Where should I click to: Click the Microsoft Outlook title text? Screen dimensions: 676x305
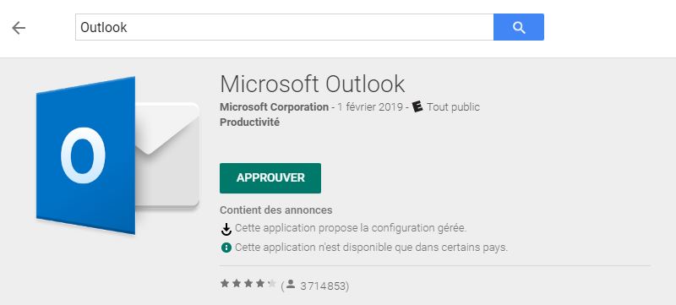point(313,84)
